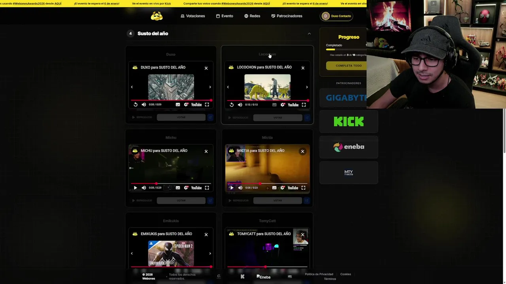Click the Webones duck logo in header
This screenshot has width=506, height=284.
(x=157, y=16)
